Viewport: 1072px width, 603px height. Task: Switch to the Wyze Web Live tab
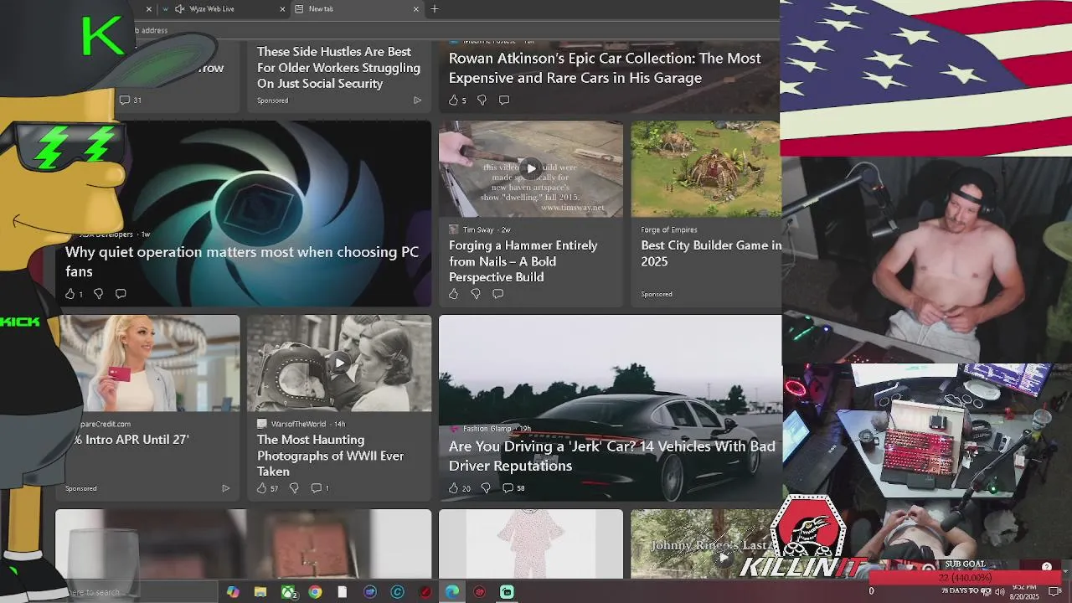point(222,9)
